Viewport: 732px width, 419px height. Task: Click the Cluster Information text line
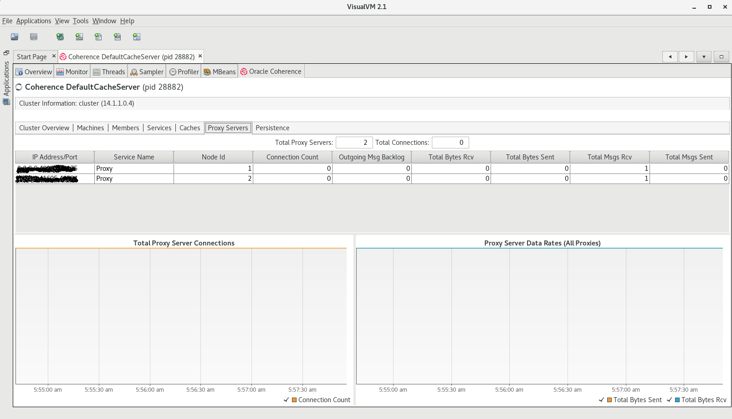[77, 103]
